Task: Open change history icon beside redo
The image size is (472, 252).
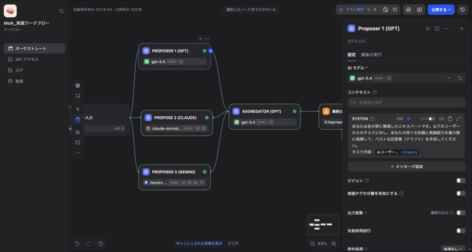Action: (x=101, y=244)
